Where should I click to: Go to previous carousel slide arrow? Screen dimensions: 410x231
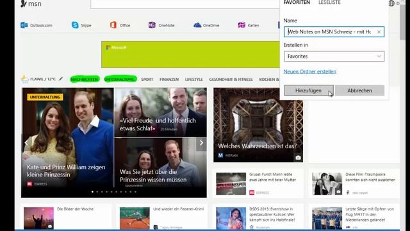(26, 142)
